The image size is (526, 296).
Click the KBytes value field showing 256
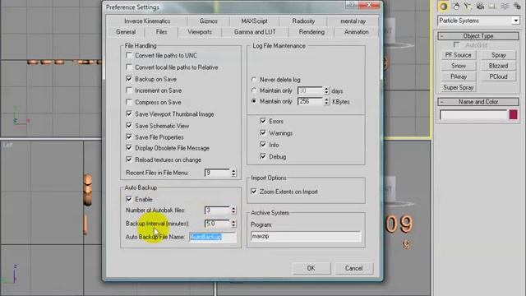(x=311, y=101)
